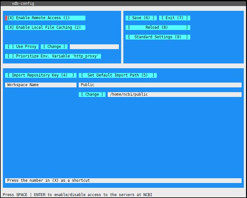
Task: Click the Change button beside Use Proxy
Action: 54,47
